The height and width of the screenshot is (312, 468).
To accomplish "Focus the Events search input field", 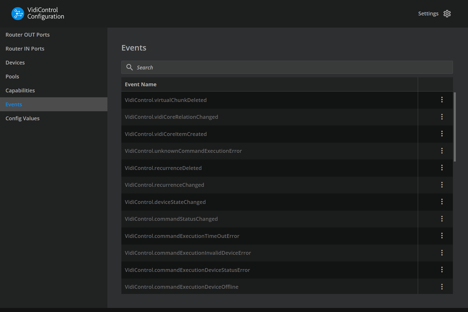I will click(290, 67).
